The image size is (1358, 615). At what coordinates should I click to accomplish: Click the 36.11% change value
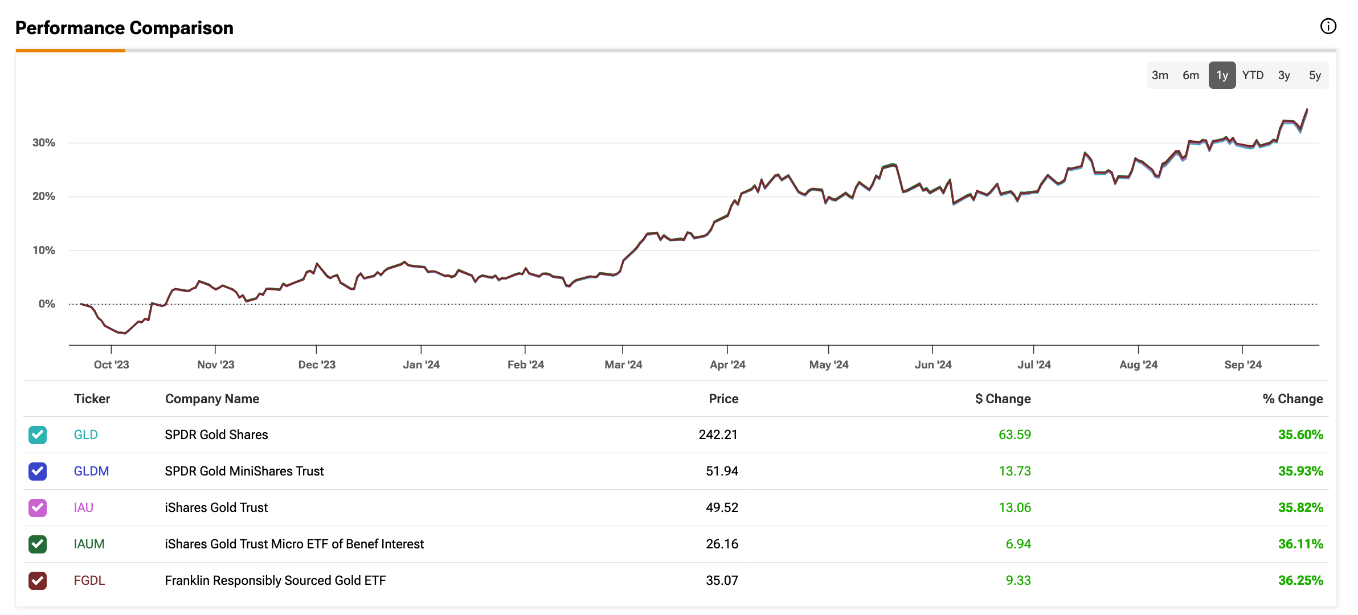1300,544
